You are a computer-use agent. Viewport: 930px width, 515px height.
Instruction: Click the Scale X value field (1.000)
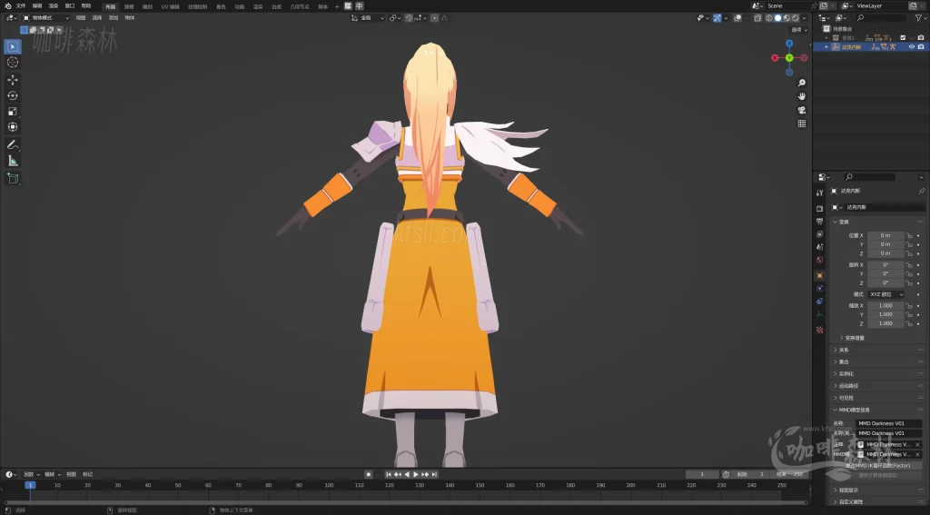tap(885, 305)
